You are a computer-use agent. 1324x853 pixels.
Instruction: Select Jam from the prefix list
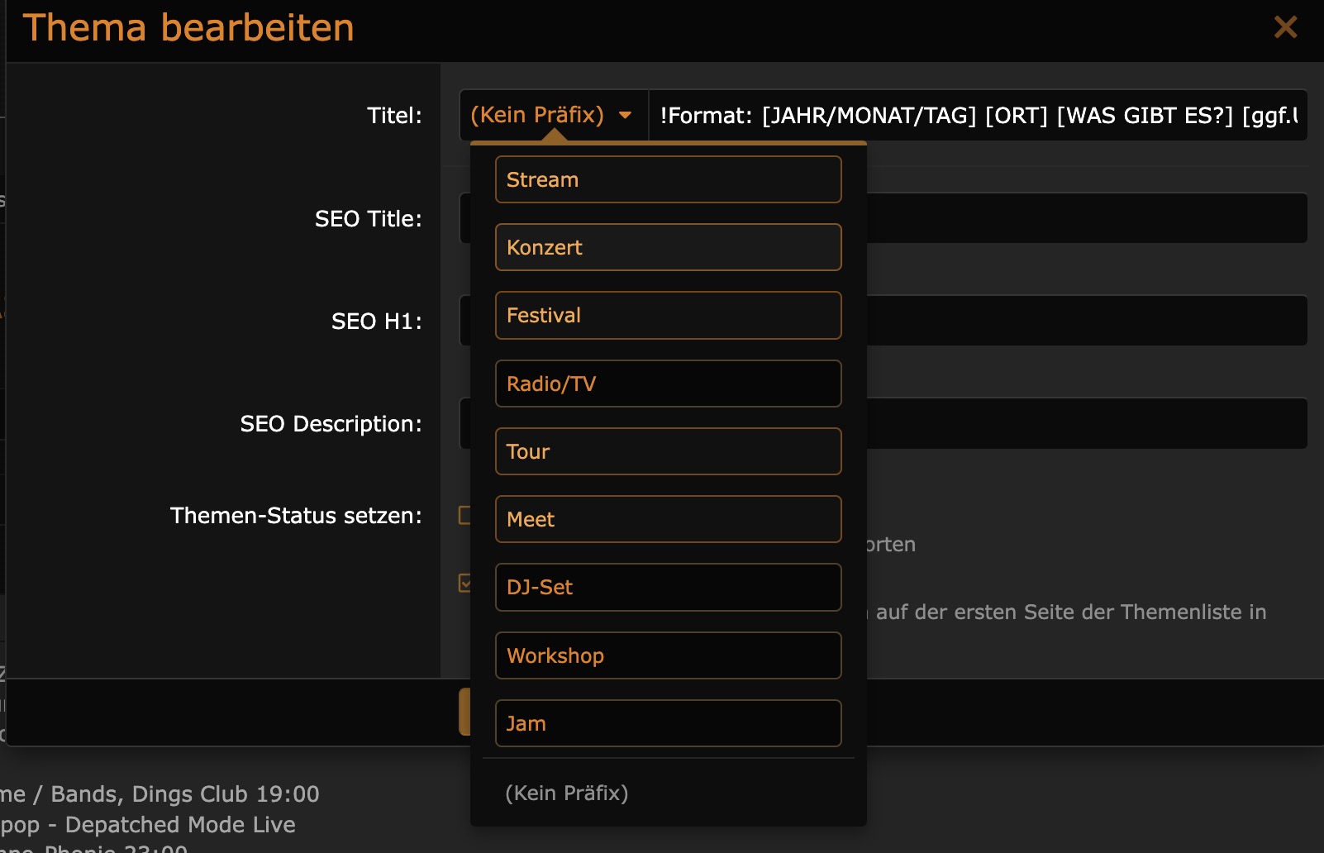pyautogui.click(x=668, y=723)
